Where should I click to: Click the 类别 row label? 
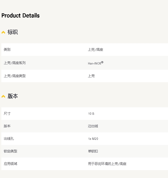click(7, 49)
